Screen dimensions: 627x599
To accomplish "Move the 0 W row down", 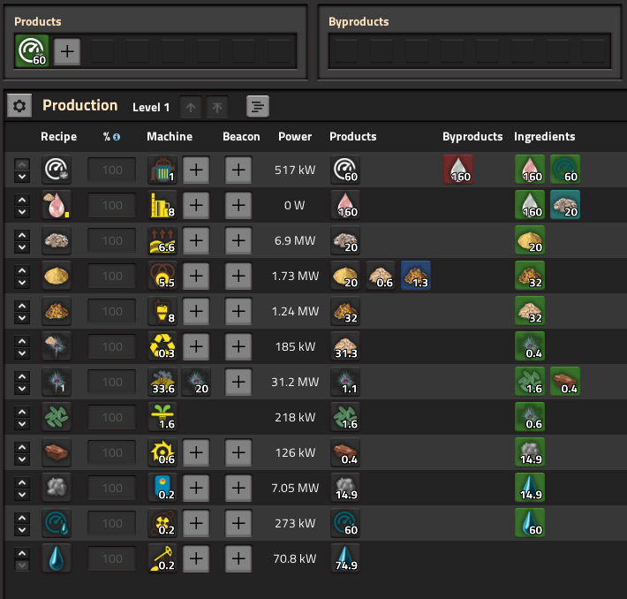I will tap(22, 212).
